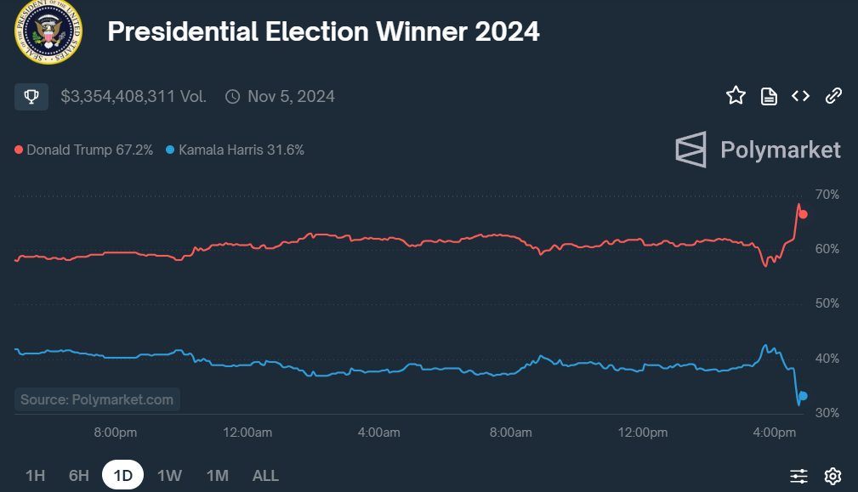Viewport: 858px width, 492px height.
Task: Switch chart to 1M range
Action: click(x=217, y=476)
